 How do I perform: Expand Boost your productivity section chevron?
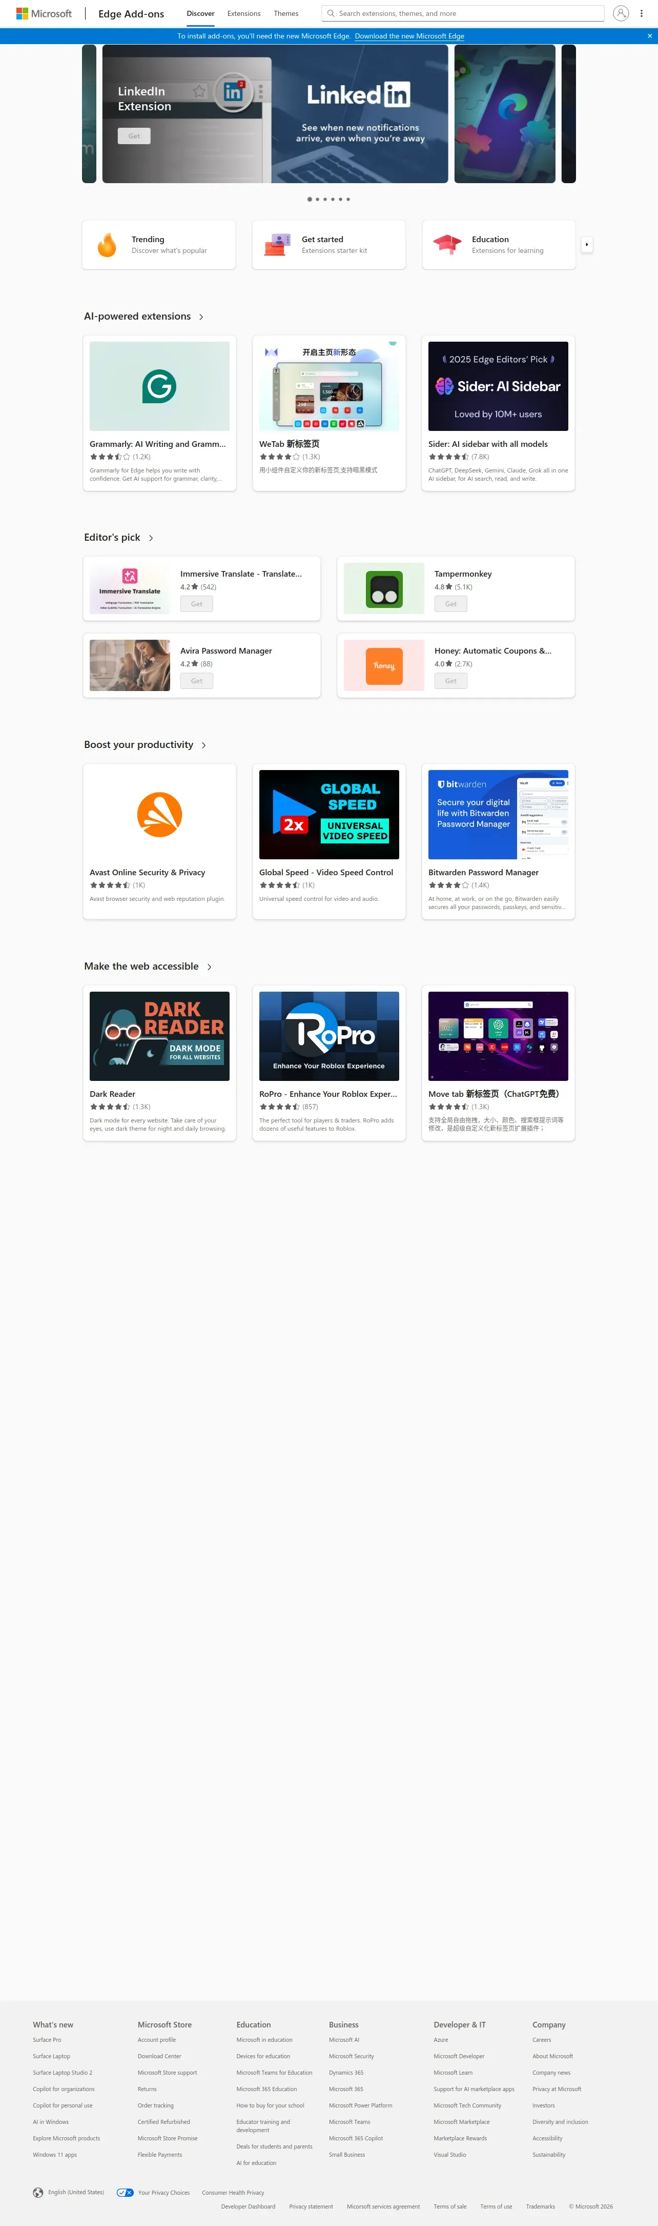point(204,745)
